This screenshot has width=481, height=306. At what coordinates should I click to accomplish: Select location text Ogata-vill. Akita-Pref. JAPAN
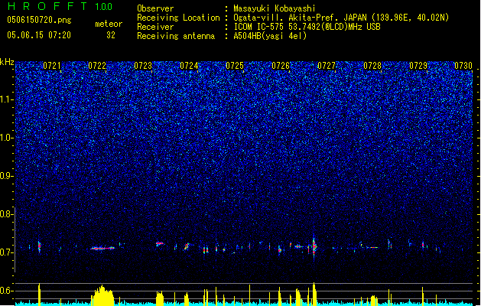pyautogui.click(x=300, y=18)
